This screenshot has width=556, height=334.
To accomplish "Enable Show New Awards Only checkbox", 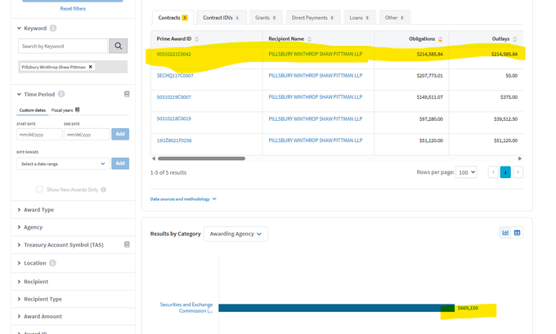I will click(x=39, y=189).
